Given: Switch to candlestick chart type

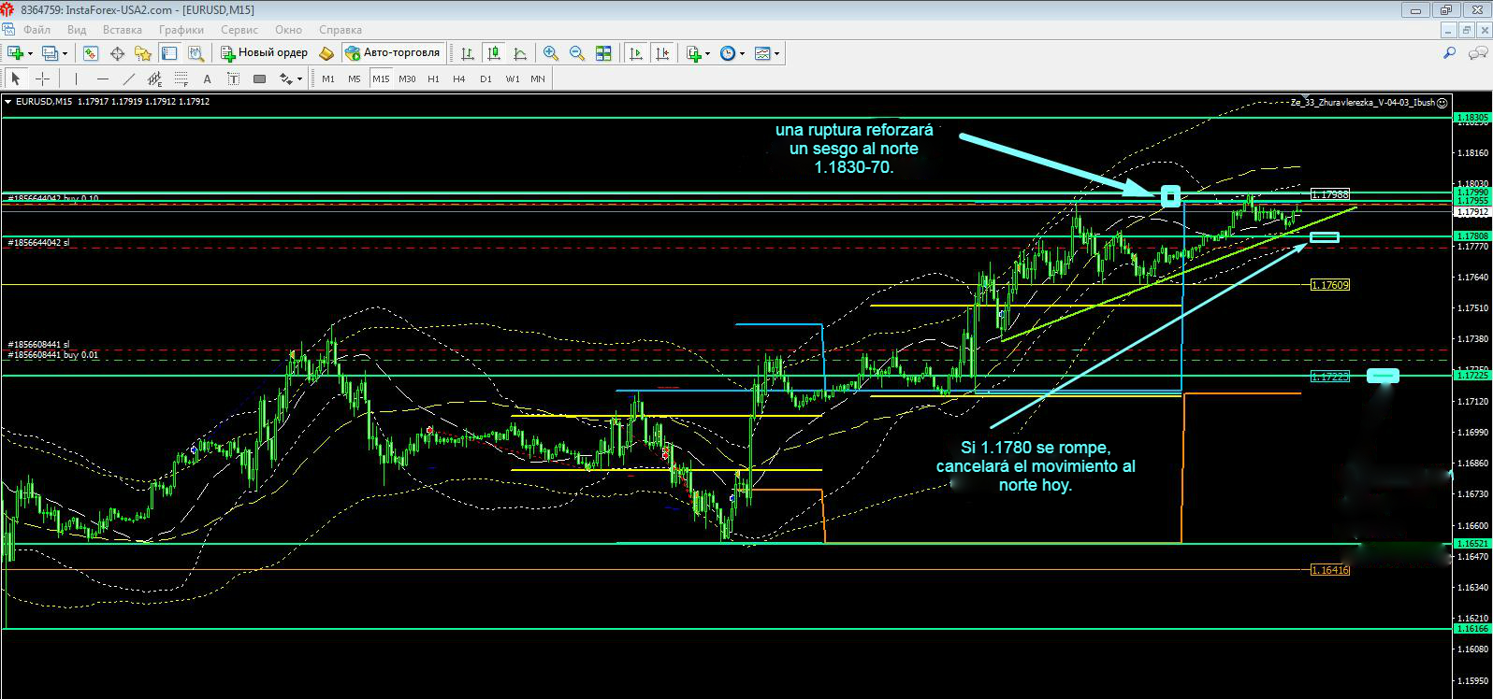Looking at the screenshot, I should click(494, 53).
